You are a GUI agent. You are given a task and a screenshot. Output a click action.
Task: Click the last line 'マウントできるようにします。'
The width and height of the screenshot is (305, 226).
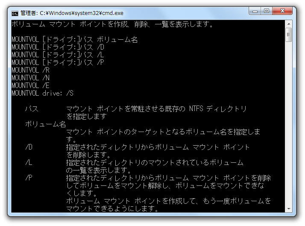coord(113,208)
